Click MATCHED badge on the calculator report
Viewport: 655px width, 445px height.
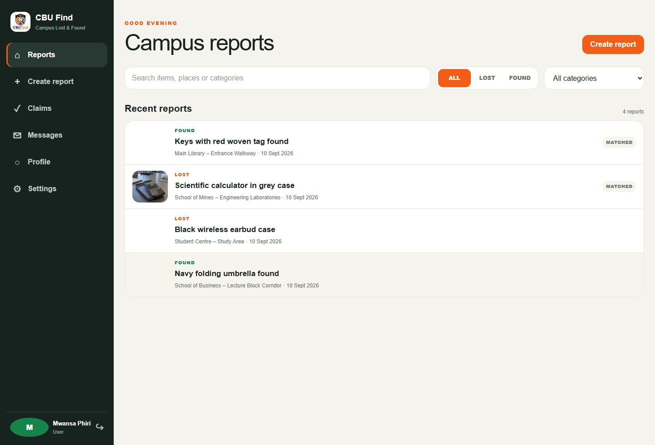[619, 187]
